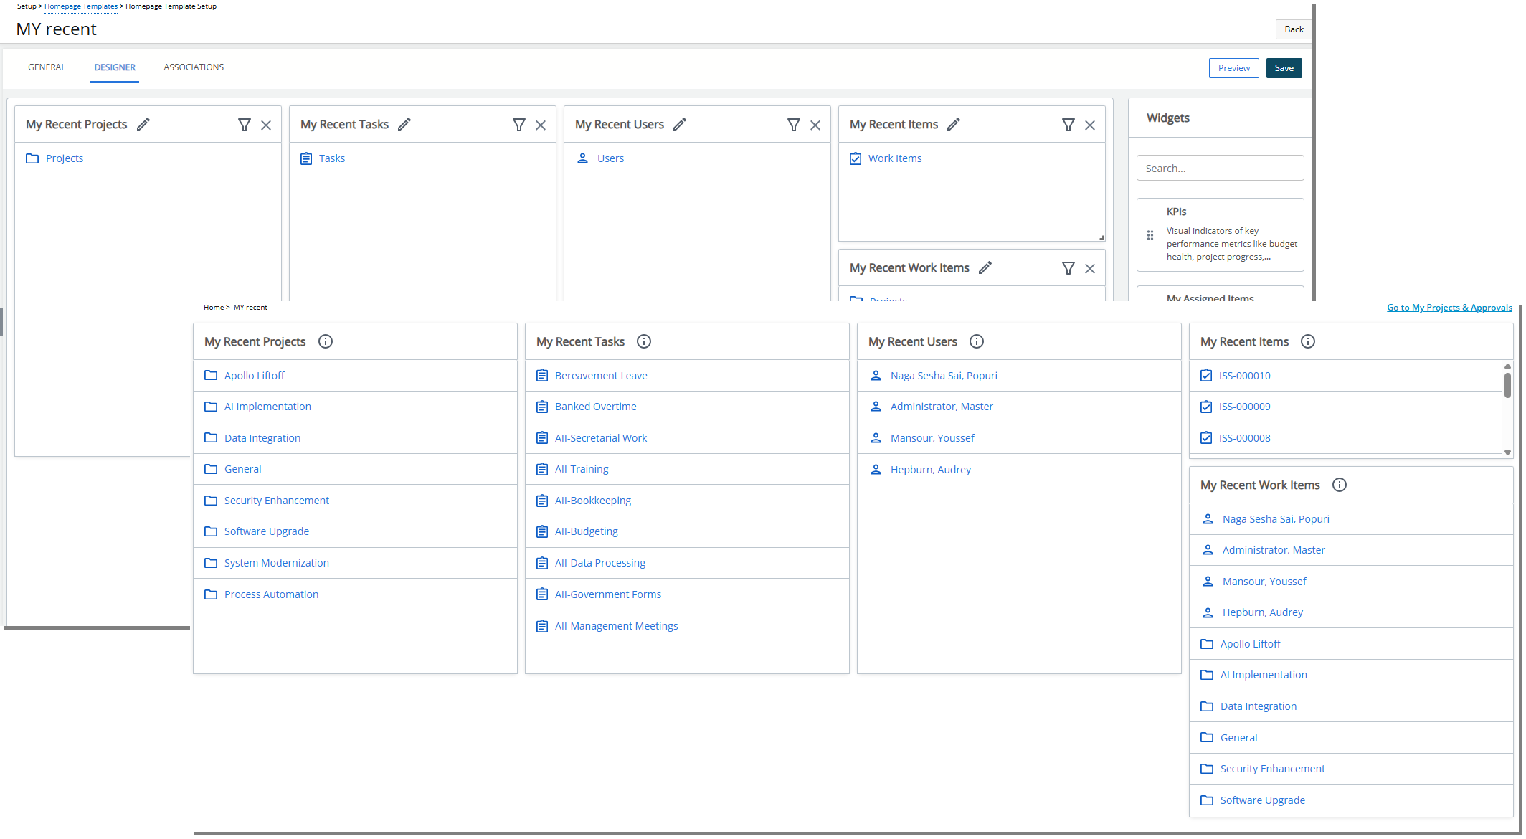Click the Preview button
Screen dimensions: 1526x839
tap(1233, 68)
